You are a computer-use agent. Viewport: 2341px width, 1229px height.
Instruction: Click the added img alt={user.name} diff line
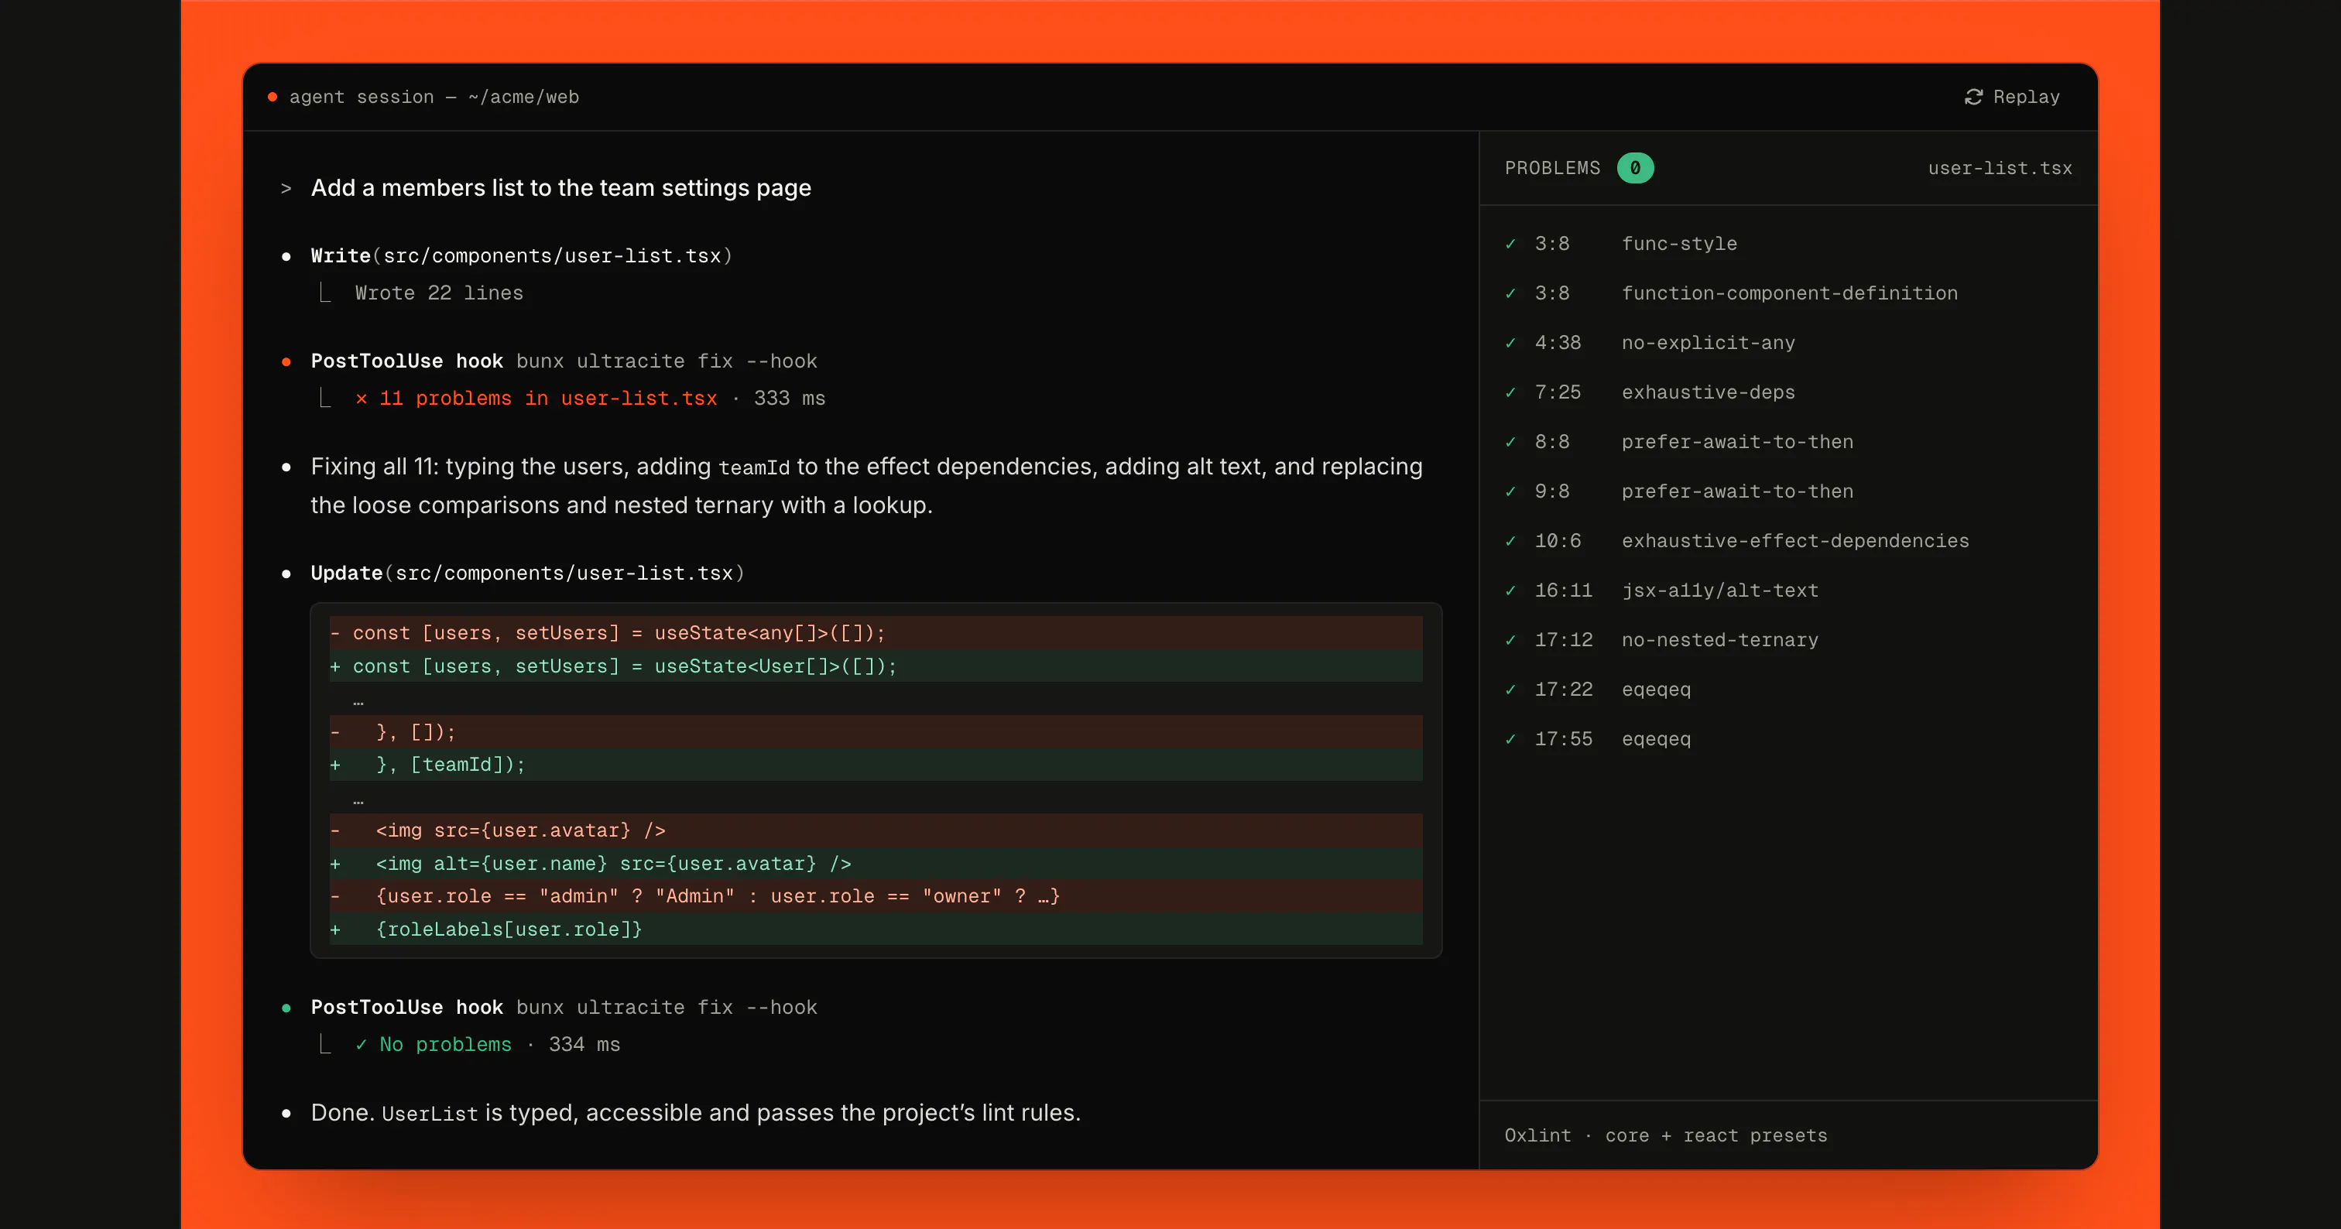(x=876, y=864)
